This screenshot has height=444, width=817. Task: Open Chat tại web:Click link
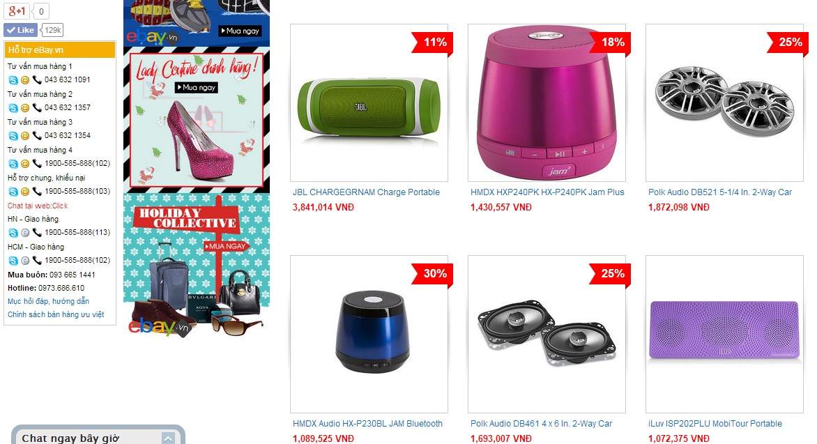[38, 206]
